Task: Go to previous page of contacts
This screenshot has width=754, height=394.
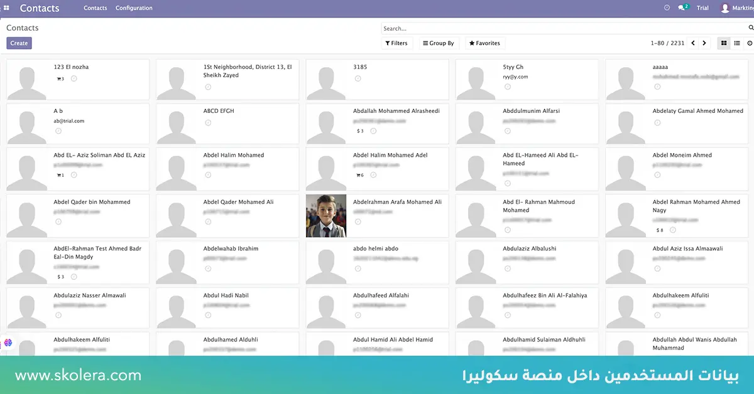Action: coord(693,43)
